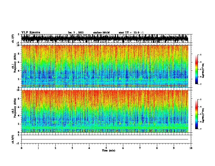
Task: Click the ch.1 frequency axis "4" tick label
Action: tap(19, 71)
